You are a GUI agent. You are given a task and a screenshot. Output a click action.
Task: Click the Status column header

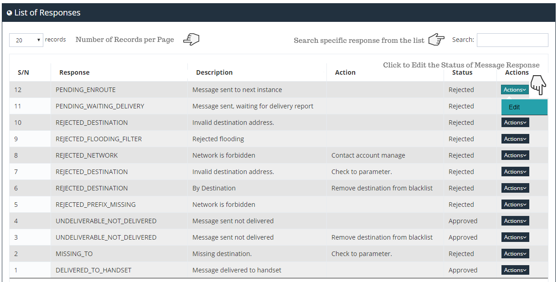tap(462, 72)
